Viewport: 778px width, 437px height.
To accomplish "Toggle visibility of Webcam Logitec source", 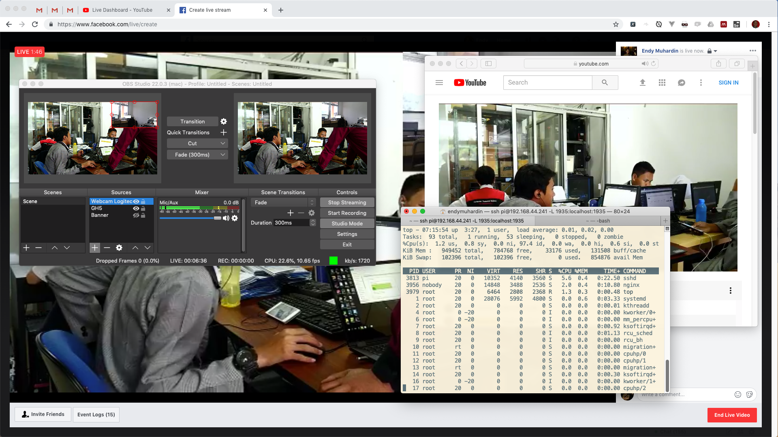I will [x=136, y=202].
